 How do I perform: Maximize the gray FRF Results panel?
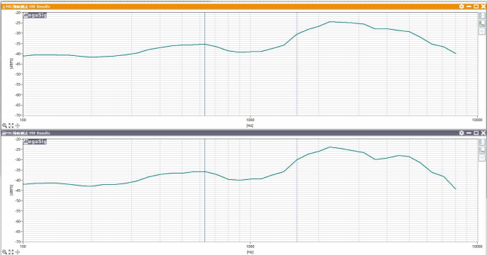476,133
